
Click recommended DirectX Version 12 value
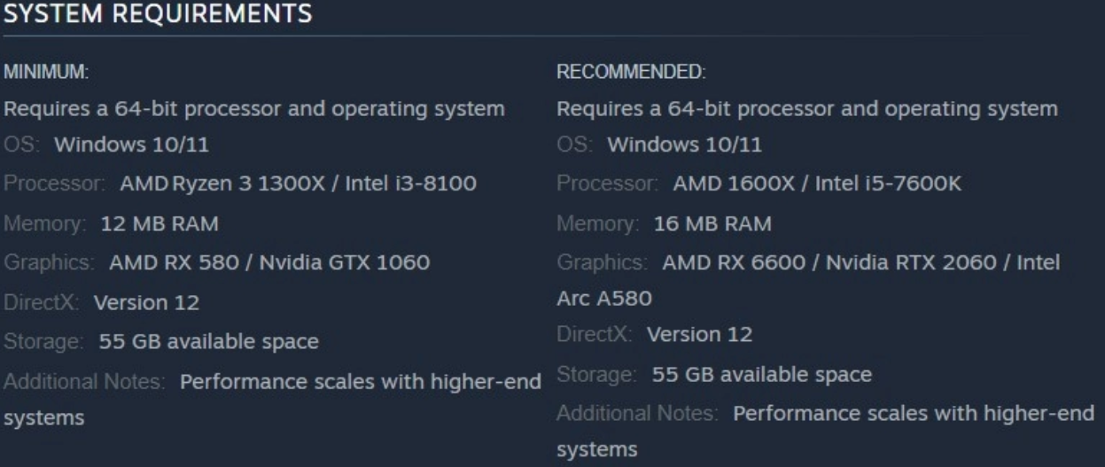(x=699, y=335)
